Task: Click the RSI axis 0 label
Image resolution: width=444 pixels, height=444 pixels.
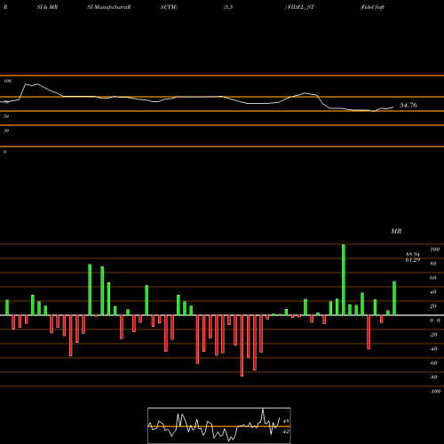Action: point(4,152)
